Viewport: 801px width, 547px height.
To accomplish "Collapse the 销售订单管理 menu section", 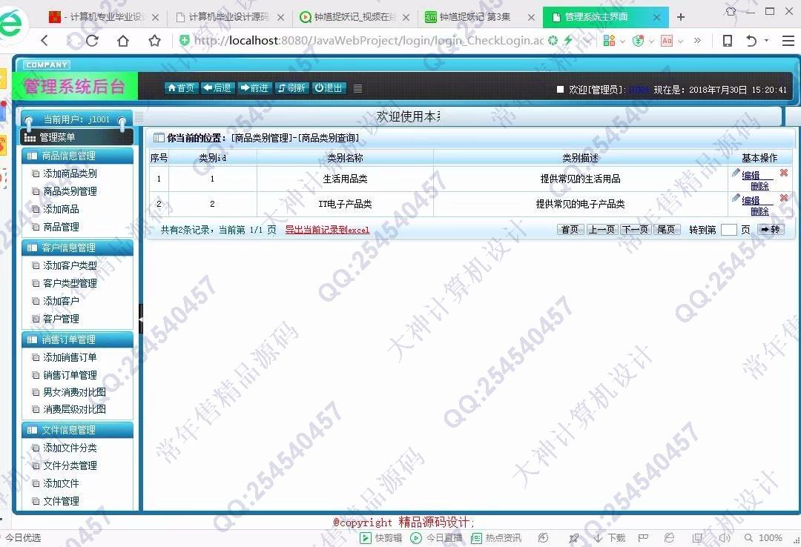I will tap(77, 339).
